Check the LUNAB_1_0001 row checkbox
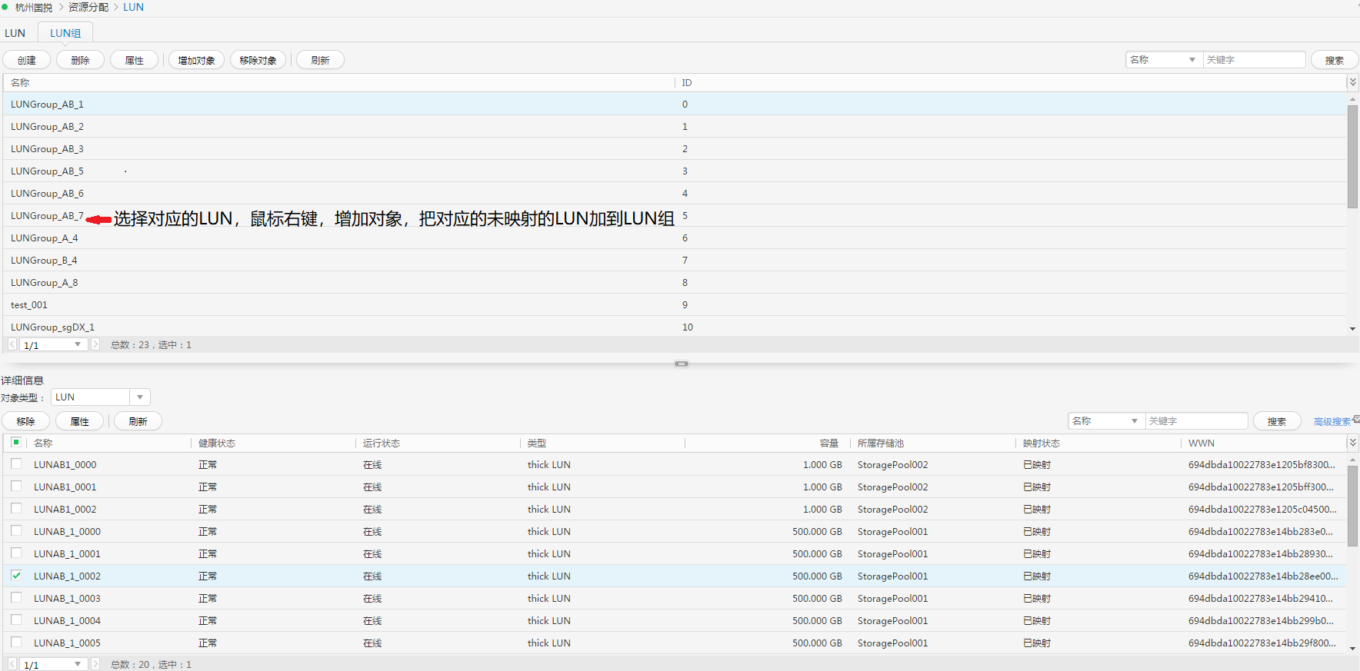Image resolution: width=1360 pixels, height=671 pixels. pyautogui.click(x=16, y=553)
